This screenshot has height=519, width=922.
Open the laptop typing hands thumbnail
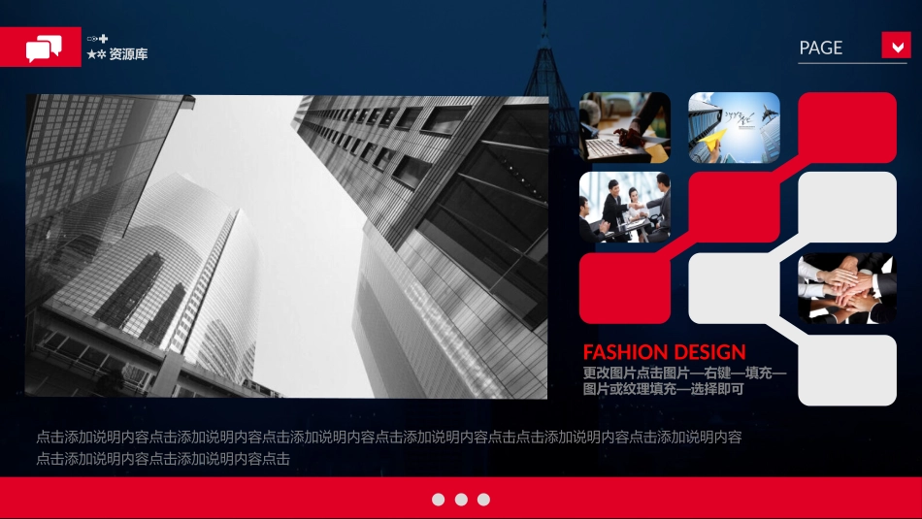click(x=624, y=126)
